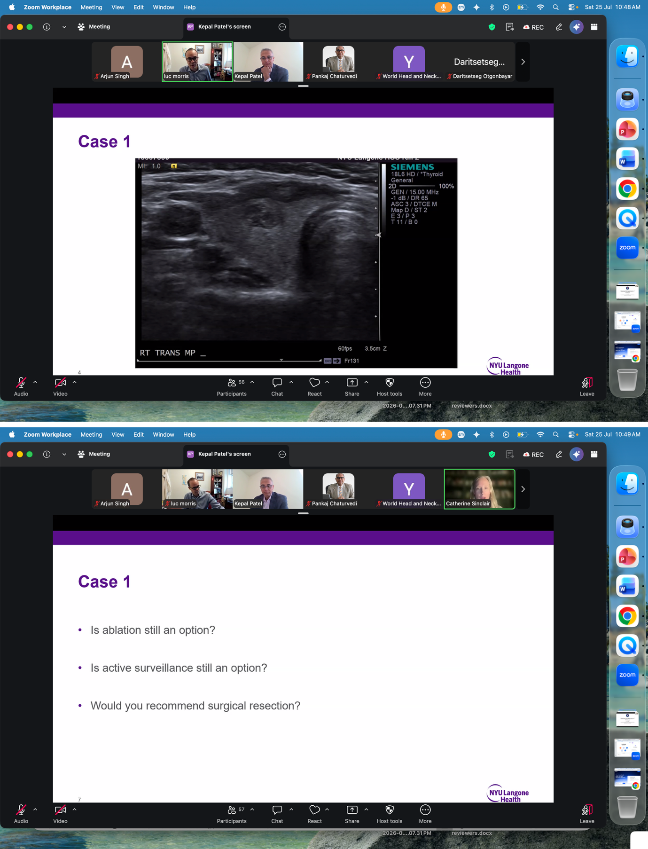The image size is (648, 849).
Task: Open Zoom Workplace menu in bar showing 10:49 AM
Action: [47, 434]
